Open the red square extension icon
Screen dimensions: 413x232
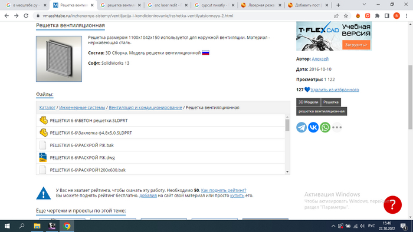click(368, 16)
